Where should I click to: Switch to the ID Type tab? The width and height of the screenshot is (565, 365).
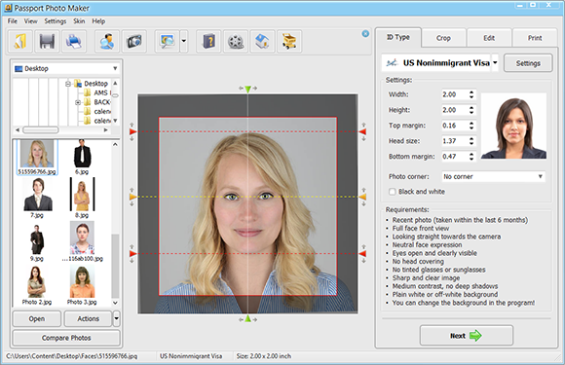(398, 37)
